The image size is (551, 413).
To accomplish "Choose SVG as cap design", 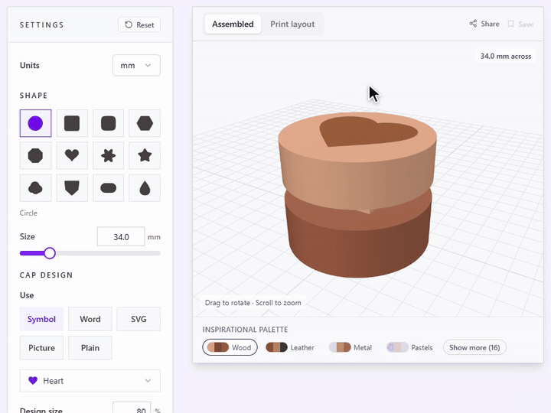I will tap(139, 319).
